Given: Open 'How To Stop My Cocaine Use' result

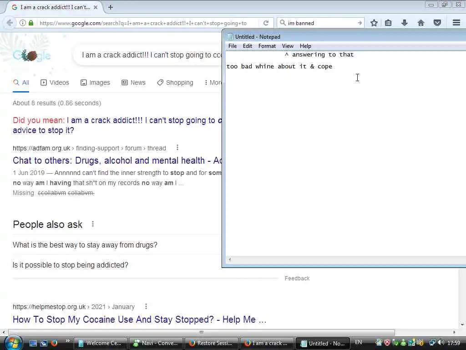Looking at the screenshot, I should point(139,319).
